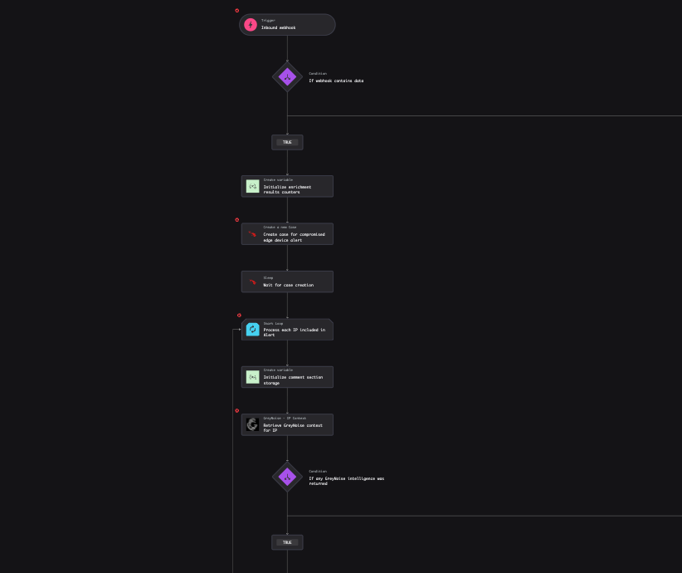
Task: Click the red marker beside the Short Loop node
Action: pyautogui.click(x=239, y=316)
